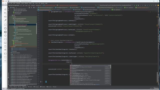Collapse the External Libraries node
The height and width of the screenshot is (90, 160).
coord(10,53)
